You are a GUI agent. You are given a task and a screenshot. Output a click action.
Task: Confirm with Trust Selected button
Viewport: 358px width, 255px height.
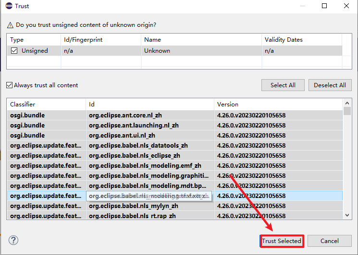282,241
